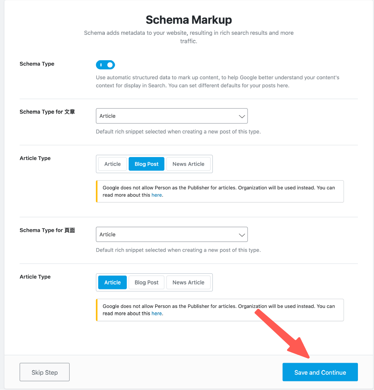374x390 pixels.
Task: Open the "here" link in the first publisher notice
Action: pyautogui.click(x=157, y=195)
